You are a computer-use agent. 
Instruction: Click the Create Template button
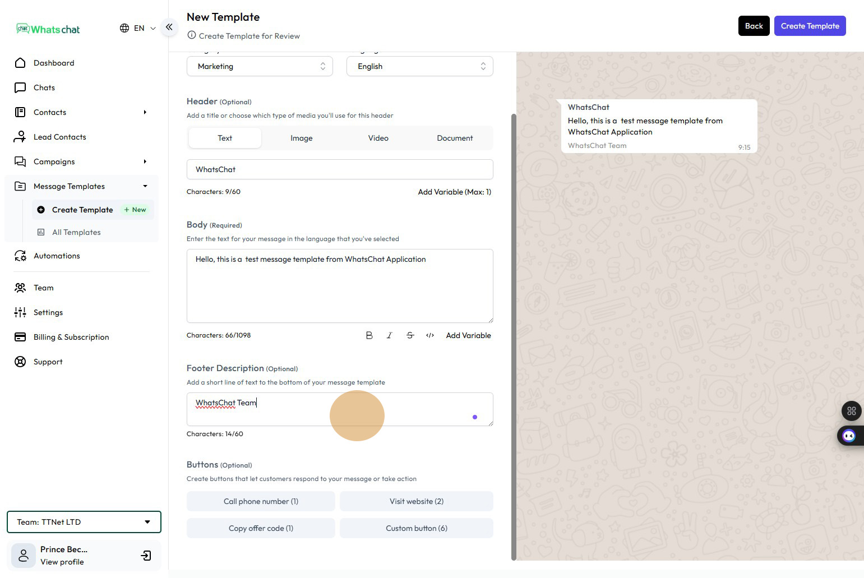(810, 26)
